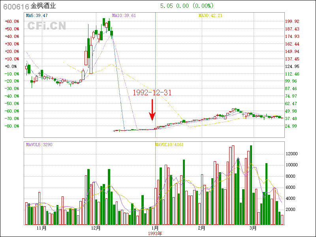Click the 199.92 price axis value
Image resolution: width=316 pixels, height=237 pixels.
click(292, 21)
